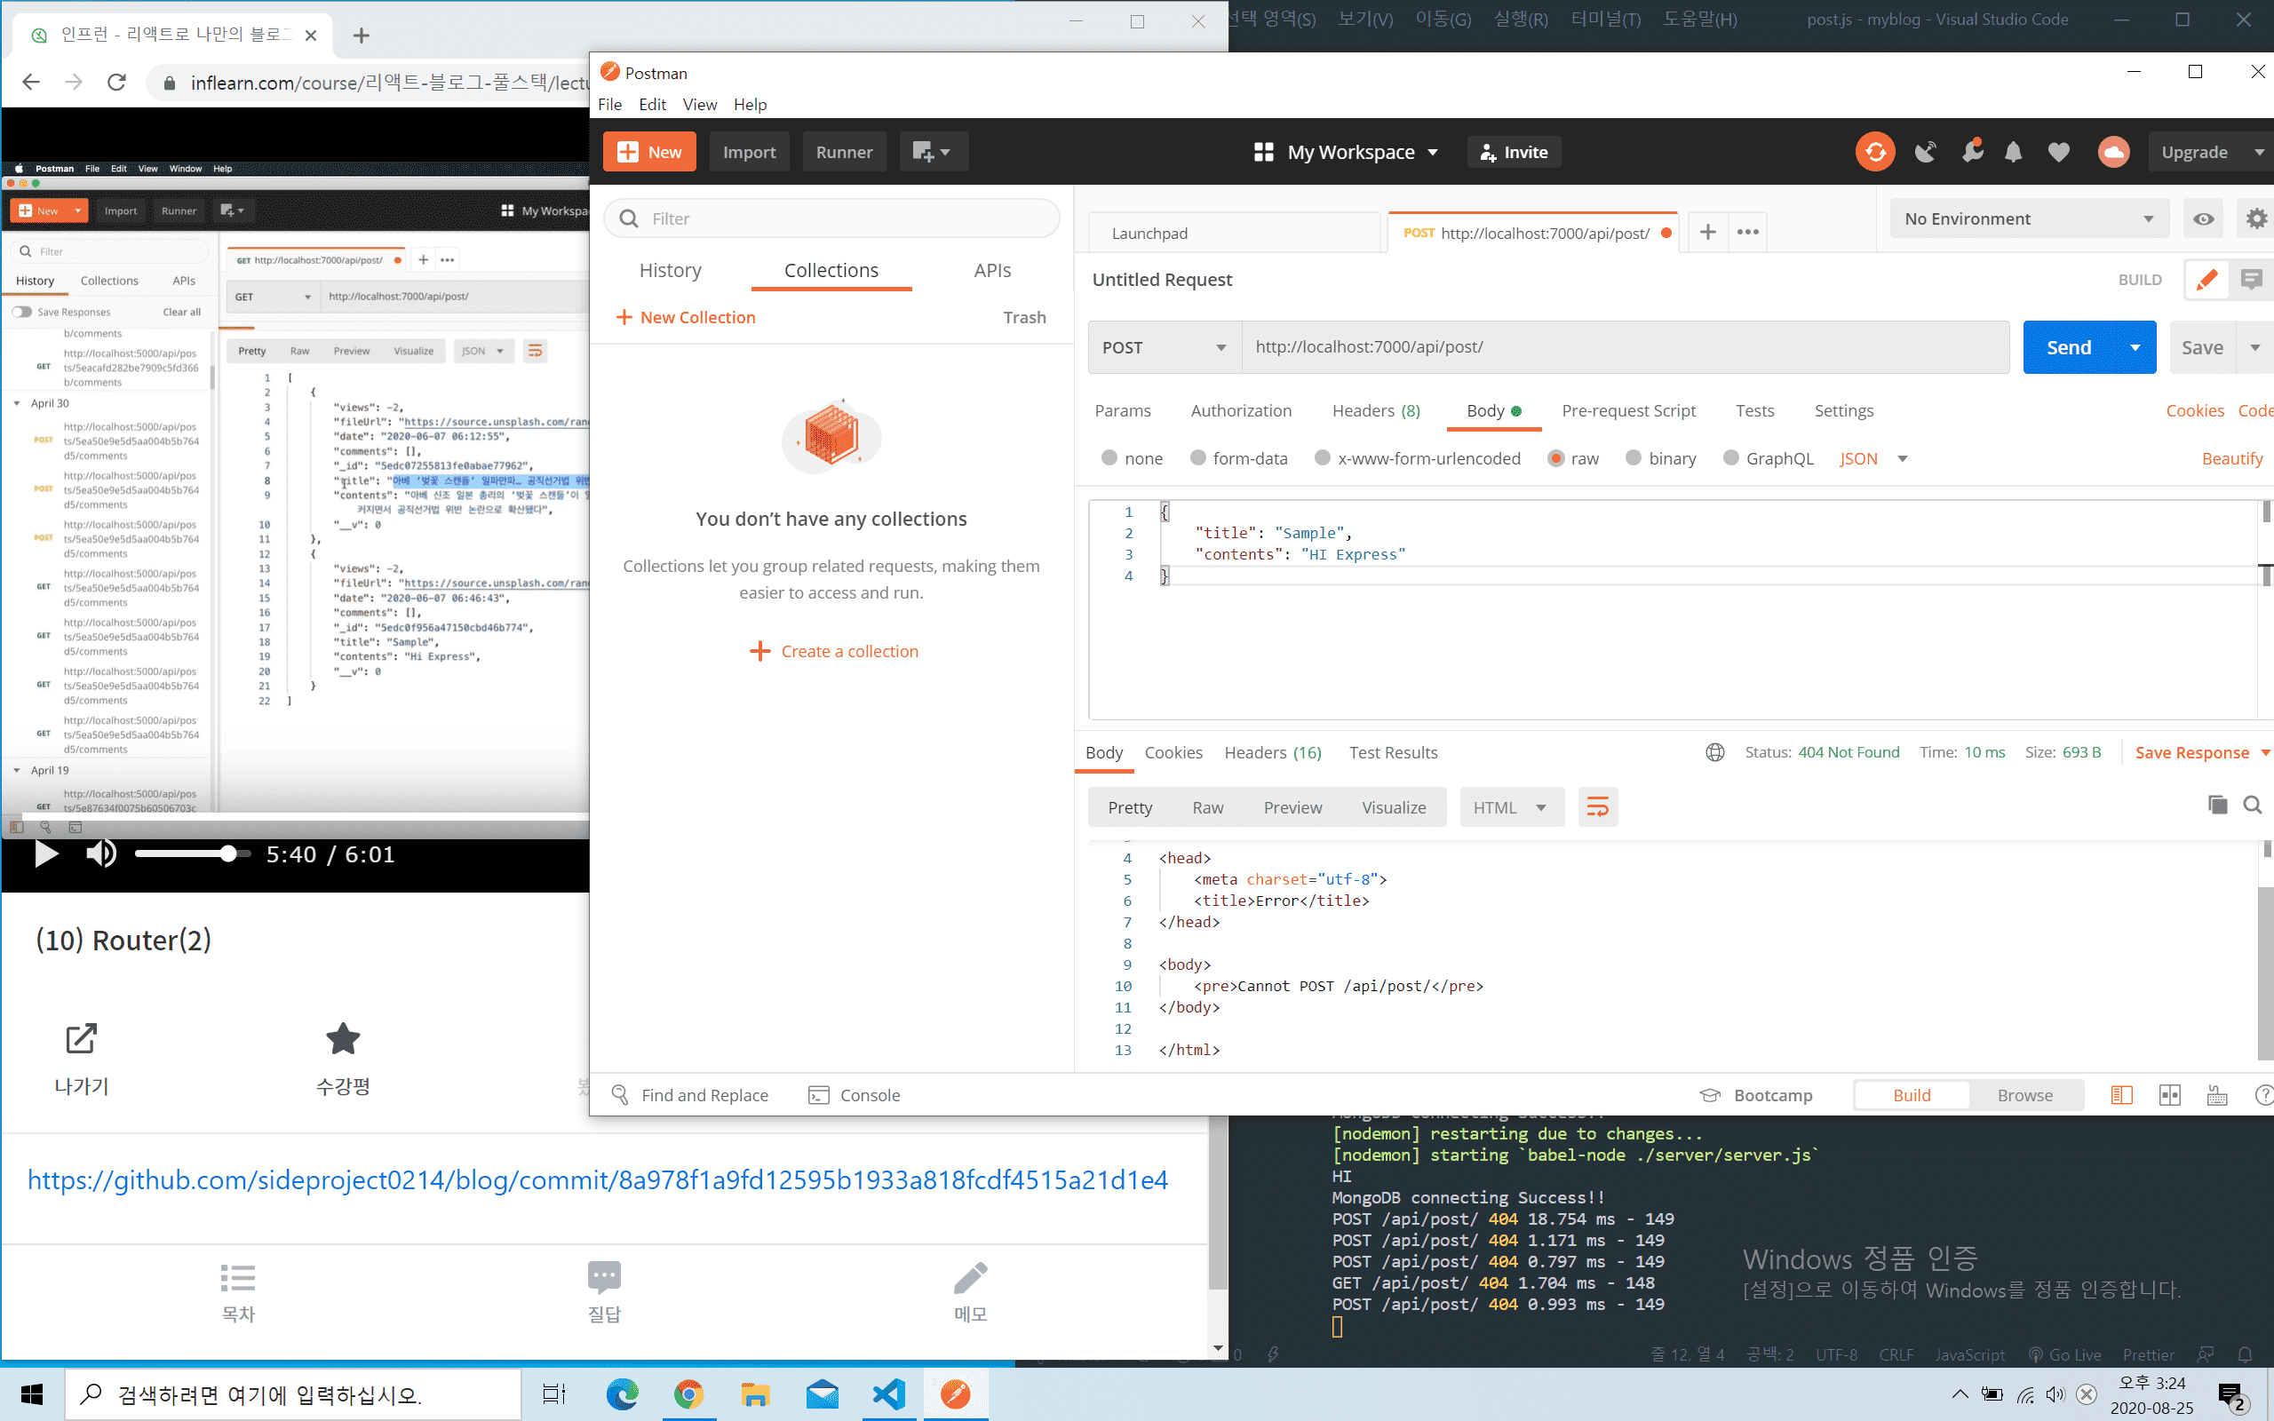Choose the none body radio button
This screenshot has height=1421, width=2274.
pyautogui.click(x=1109, y=458)
